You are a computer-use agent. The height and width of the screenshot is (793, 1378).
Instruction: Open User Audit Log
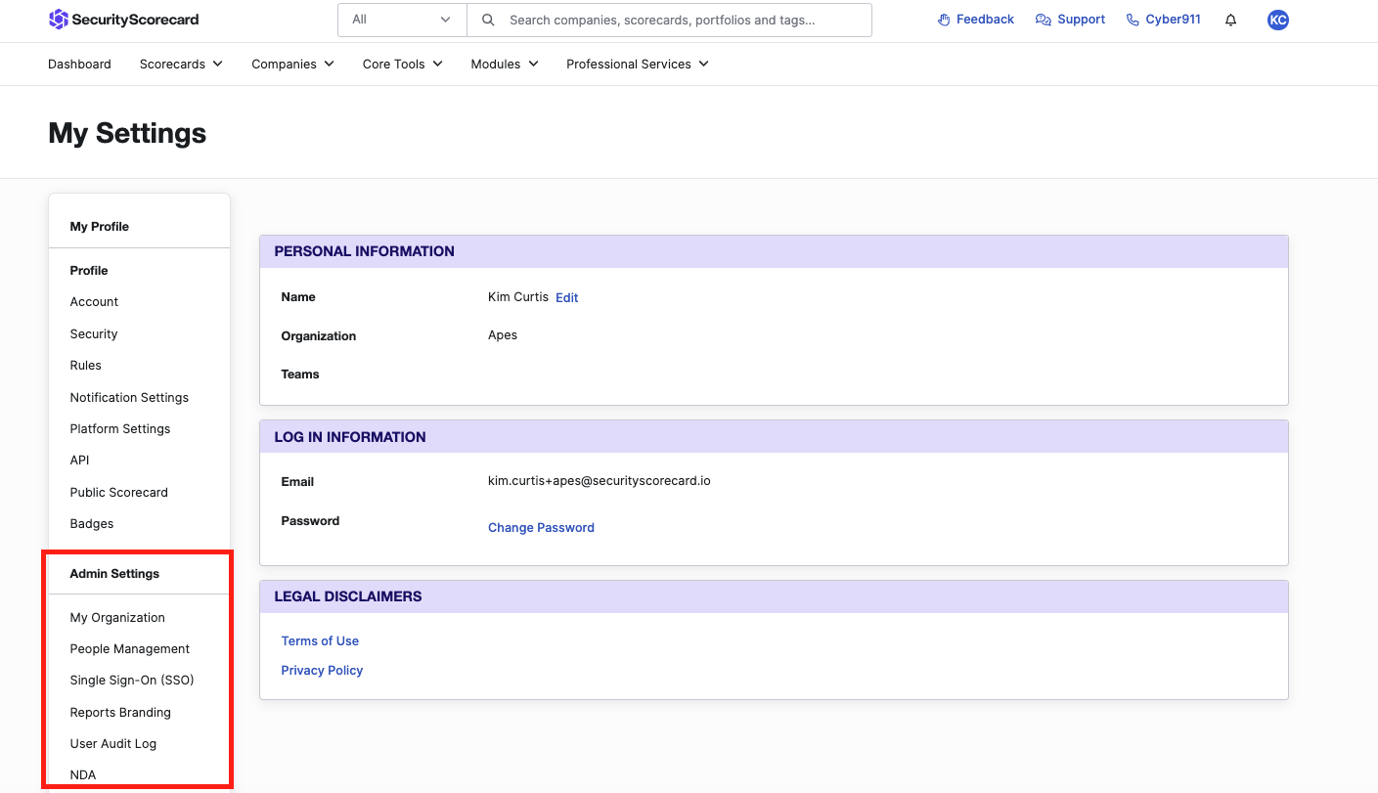coord(113,743)
